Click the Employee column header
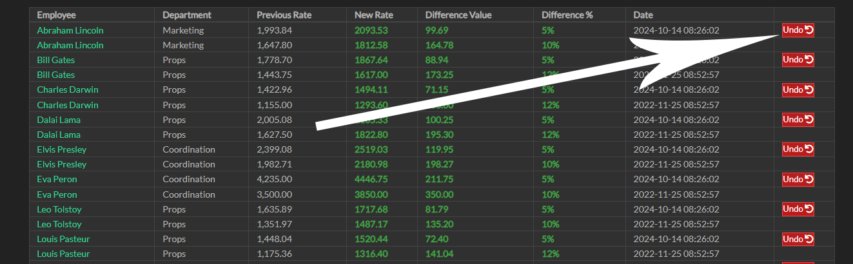This screenshot has width=853, height=264. click(x=57, y=15)
